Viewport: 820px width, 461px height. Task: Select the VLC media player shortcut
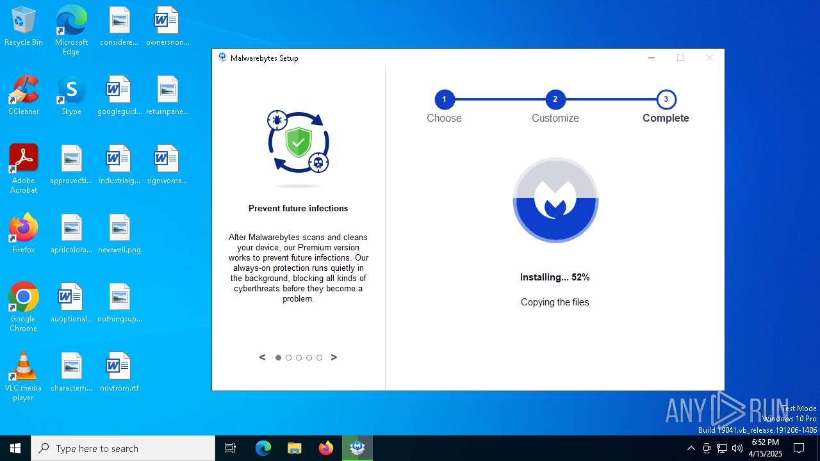click(24, 376)
